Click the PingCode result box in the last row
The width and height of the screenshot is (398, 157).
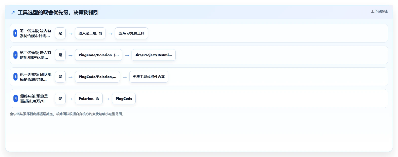tap(124, 99)
